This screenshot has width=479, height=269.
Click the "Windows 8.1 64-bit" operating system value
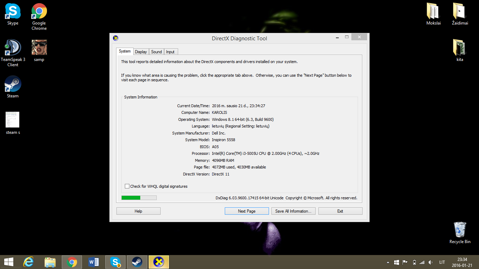[x=243, y=119]
